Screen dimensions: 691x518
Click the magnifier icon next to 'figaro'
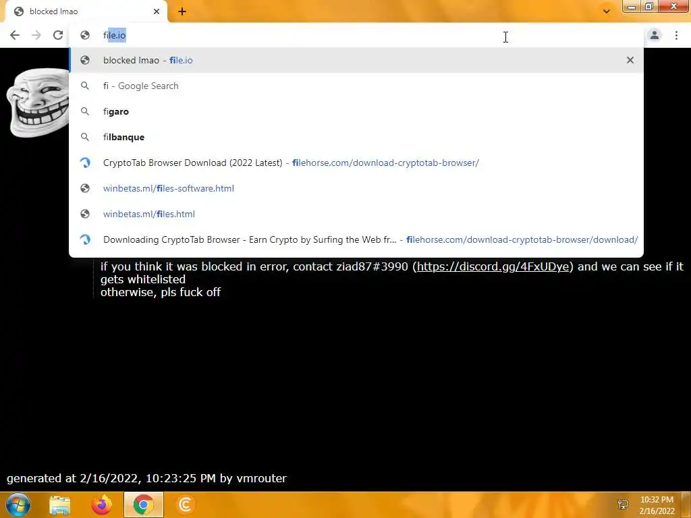tap(85, 111)
